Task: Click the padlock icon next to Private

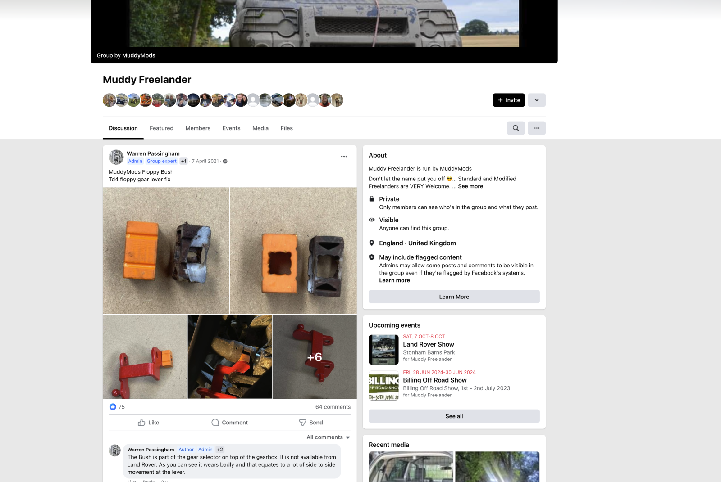Action: (372, 199)
